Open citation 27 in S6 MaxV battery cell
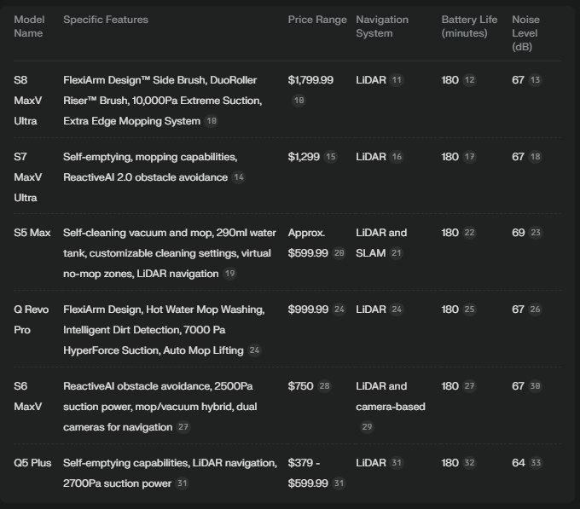Screen dimensions: 580x509 [x=469, y=386]
